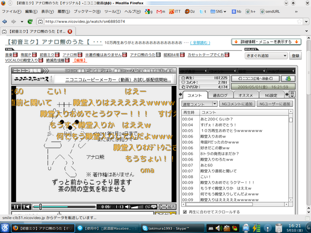The image size is (311, 233).
Task: Open the 通常コメント dropdown
Action: pyautogui.click(x=199, y=104)
